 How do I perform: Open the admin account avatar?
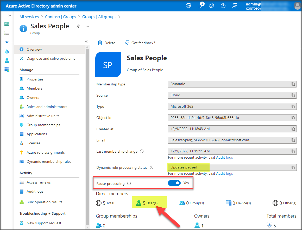[297, 6]
